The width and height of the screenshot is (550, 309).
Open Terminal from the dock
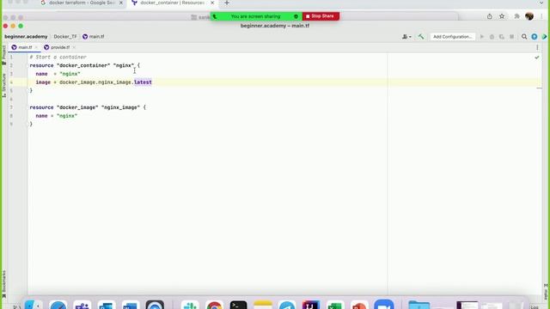[x=238, y=305]
